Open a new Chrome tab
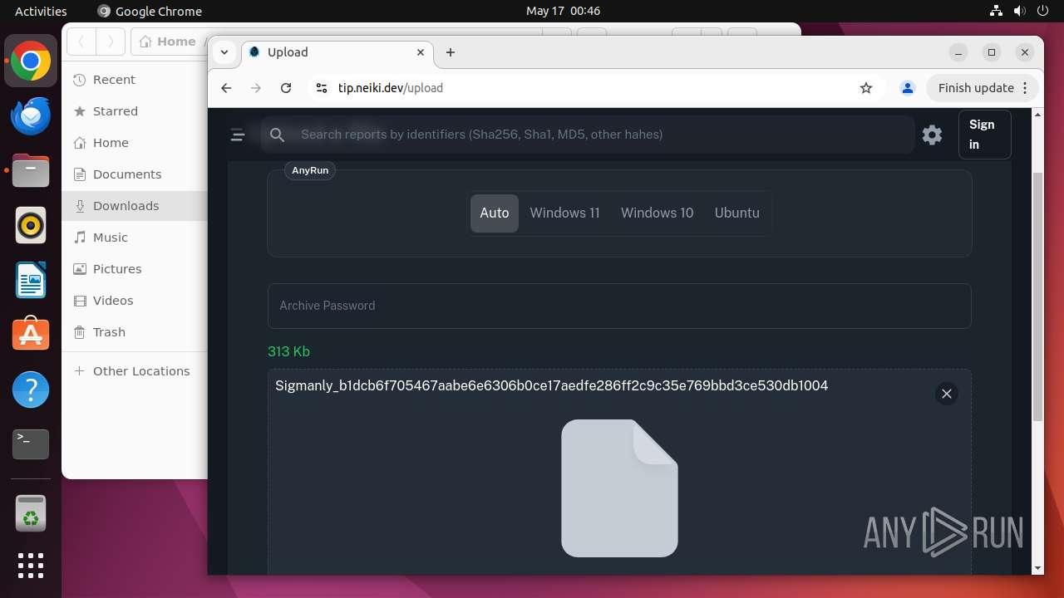Screen dimensions: 1064x598 [x=451, y=52]
